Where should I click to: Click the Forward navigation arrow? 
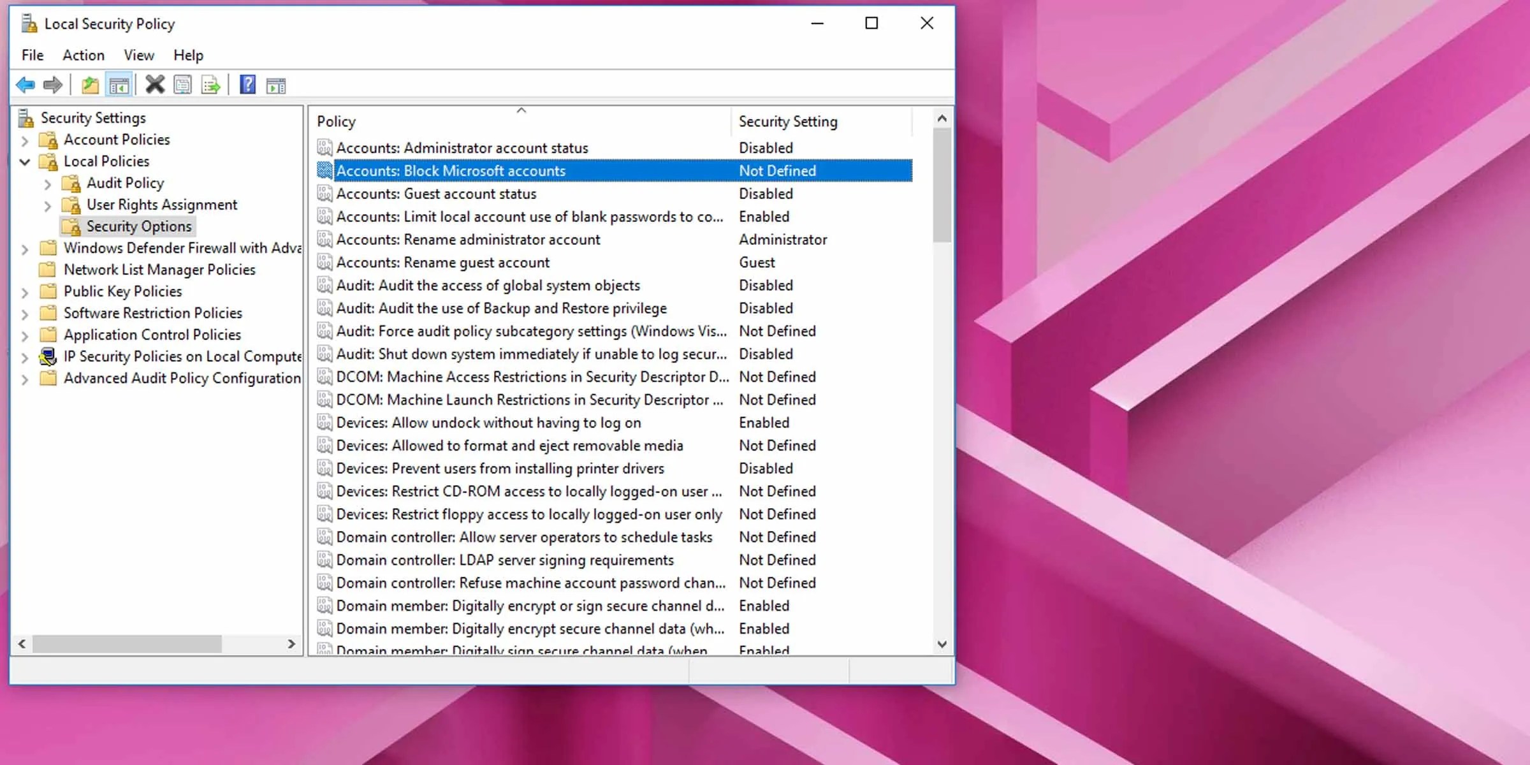pyautogui.click(x=54, y=84)
